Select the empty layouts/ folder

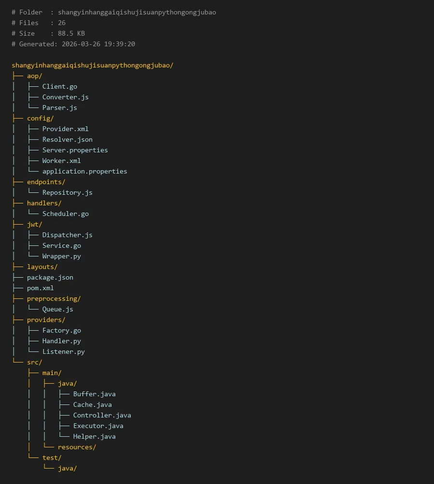pos(42,267)
